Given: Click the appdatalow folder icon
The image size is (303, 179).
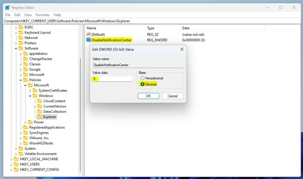Looking at the screenshot, I should pos(25,54).
